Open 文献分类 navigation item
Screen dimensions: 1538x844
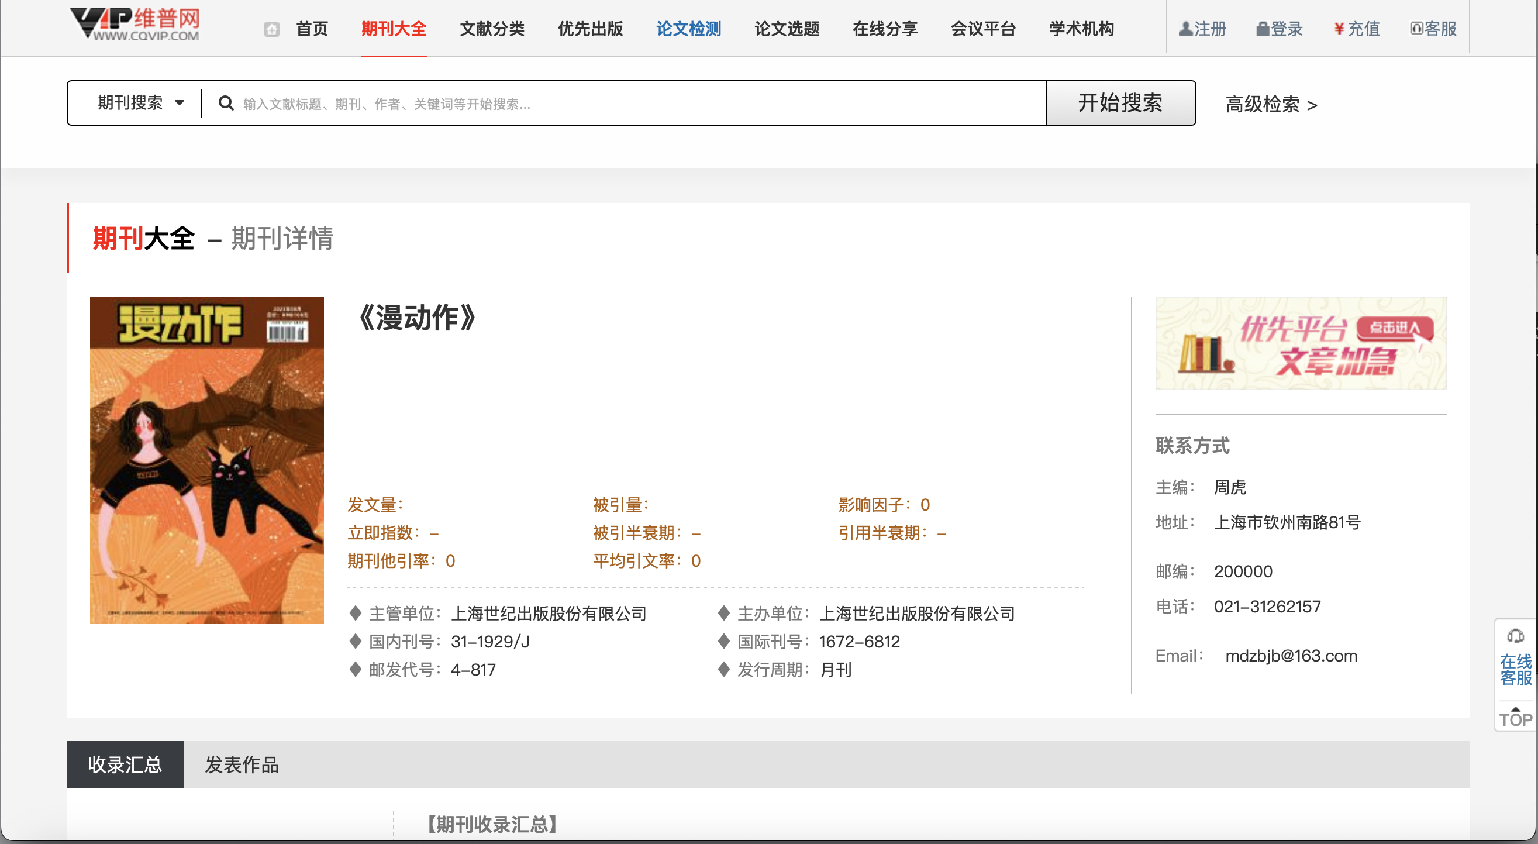(492, 29)
